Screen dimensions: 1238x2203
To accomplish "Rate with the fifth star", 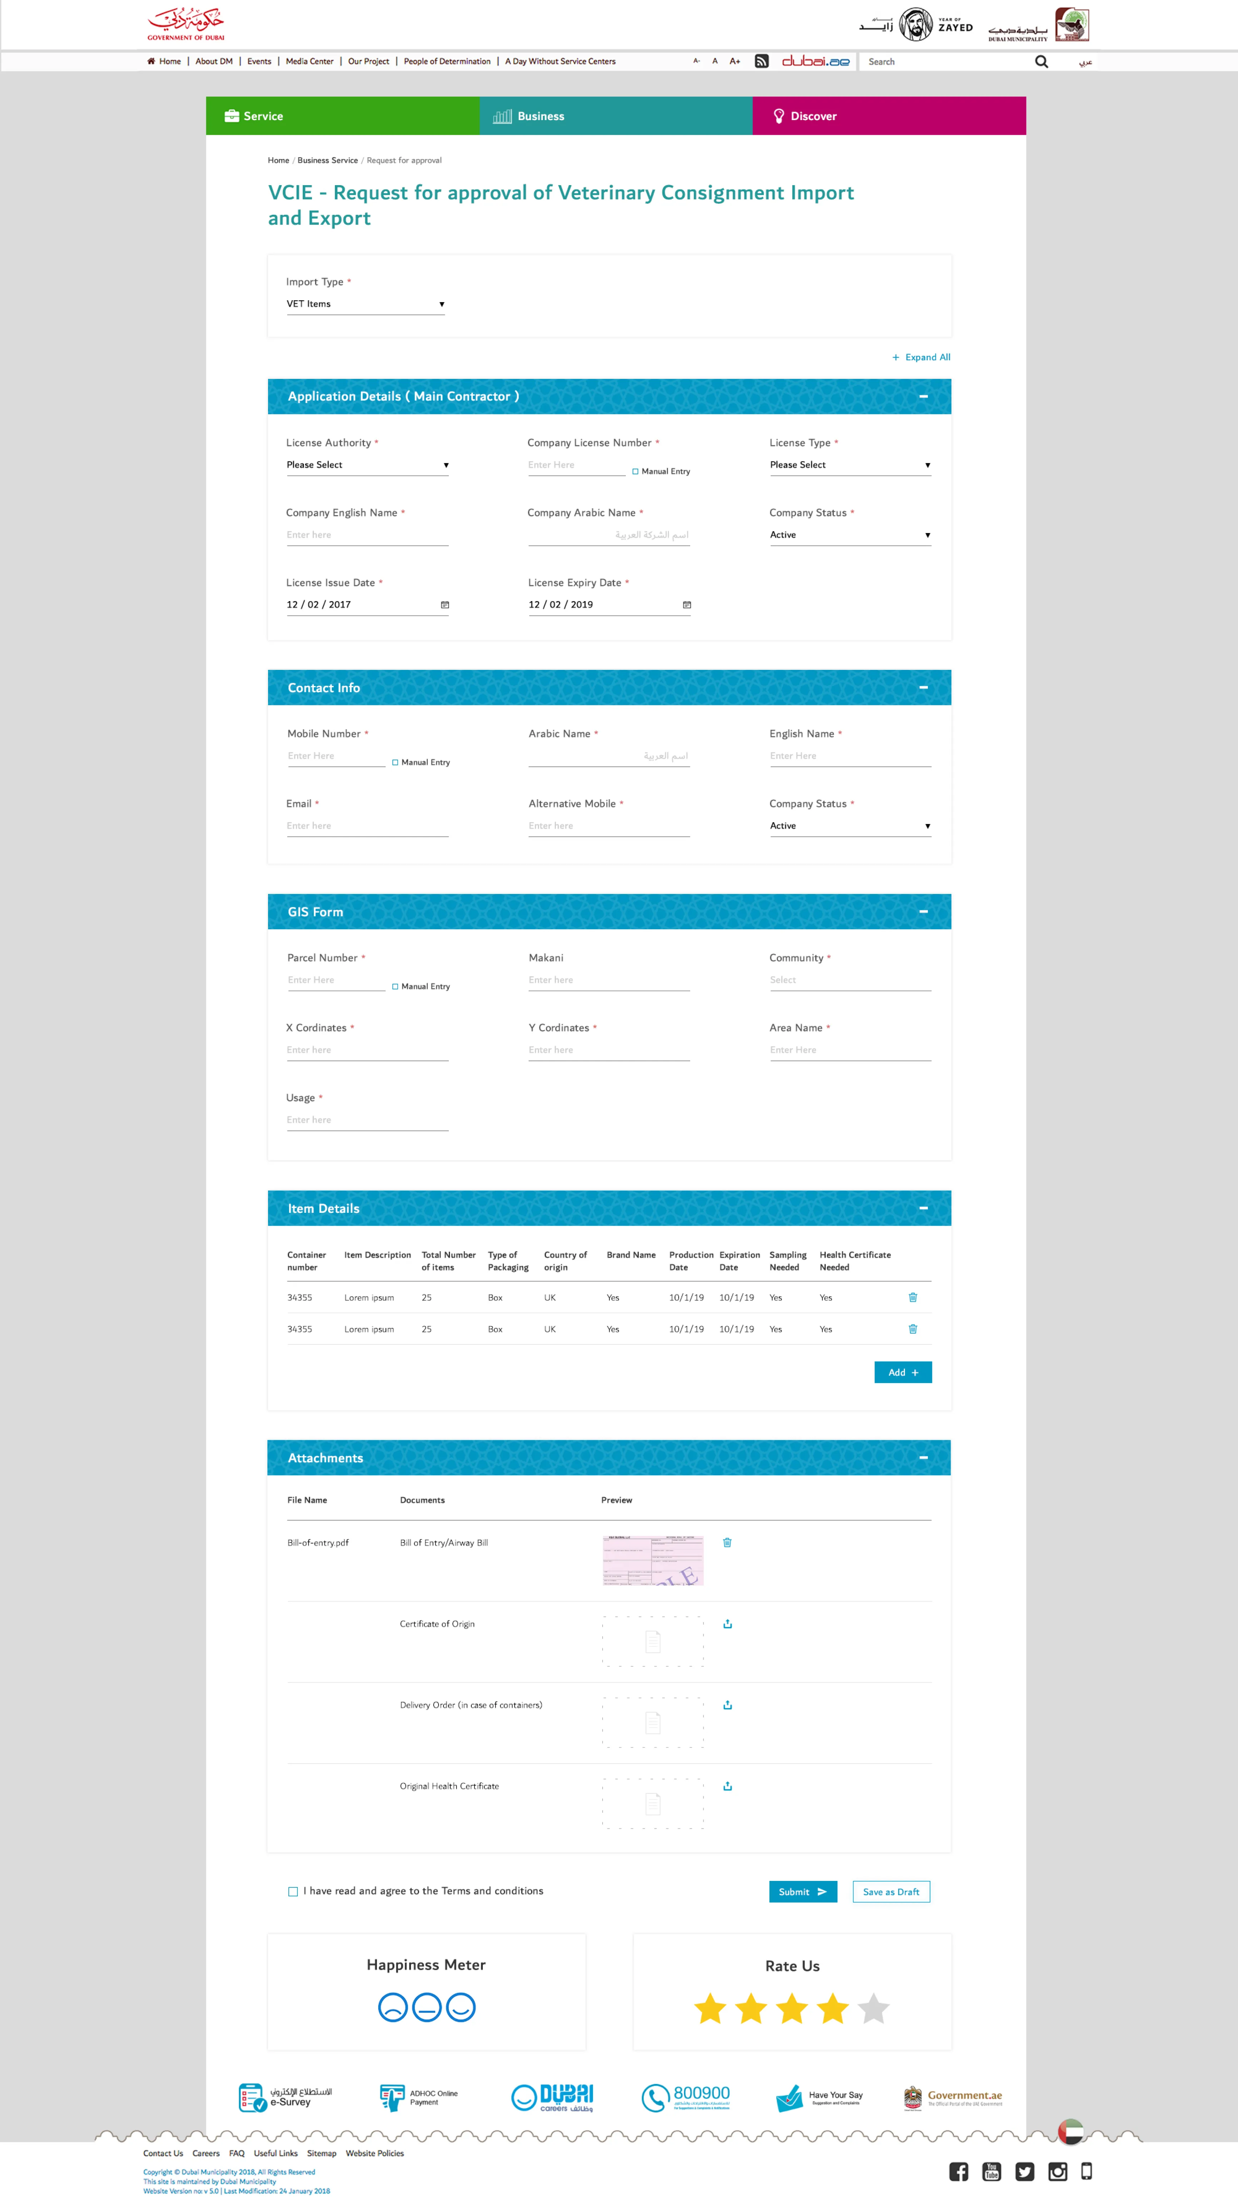I will pos(873,2008).
